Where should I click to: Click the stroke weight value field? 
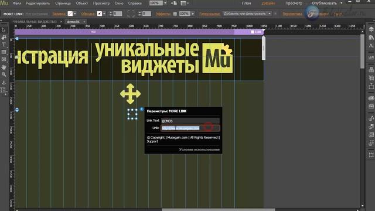[117, 13]
